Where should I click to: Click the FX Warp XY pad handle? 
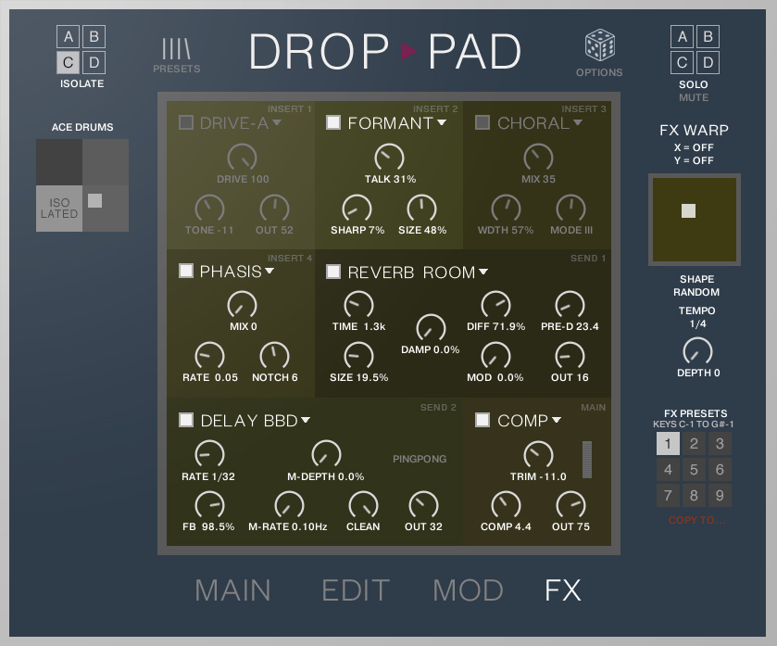pyautogui.click(x=688, y=211)
